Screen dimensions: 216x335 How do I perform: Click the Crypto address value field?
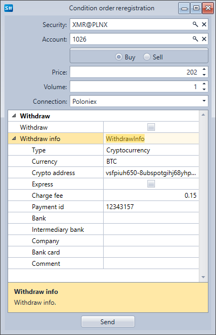[x=151, y=172]
